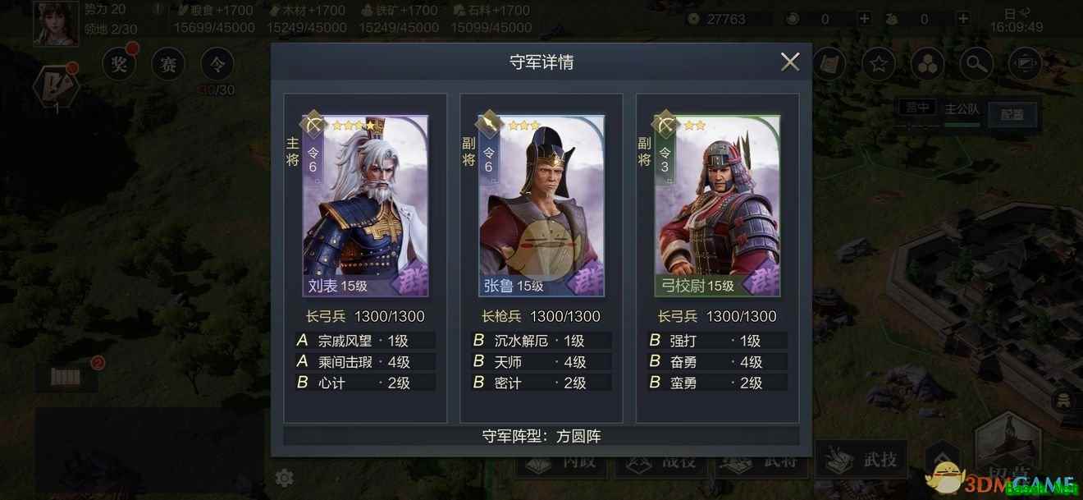Tap the 令 command token icon
The width and height of the screenshot is (1083, 500).
pyautogui.click(x=217, y=64)
